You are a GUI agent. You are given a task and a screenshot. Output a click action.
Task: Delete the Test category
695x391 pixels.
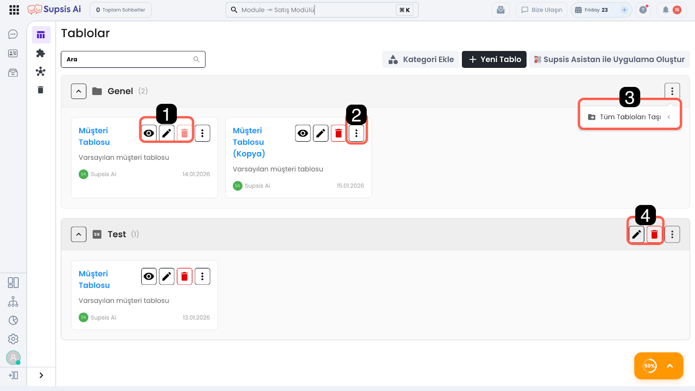(654, 235)
